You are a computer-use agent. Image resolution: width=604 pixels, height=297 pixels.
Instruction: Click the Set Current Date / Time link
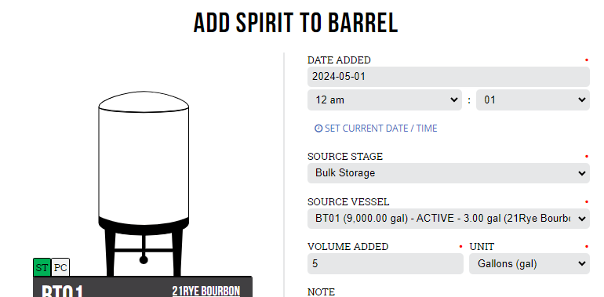381,129
